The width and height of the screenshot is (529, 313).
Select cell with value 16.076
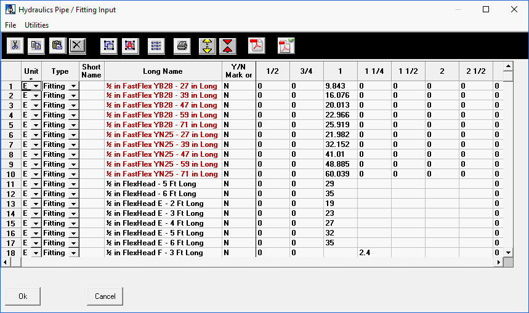(341, 95)
